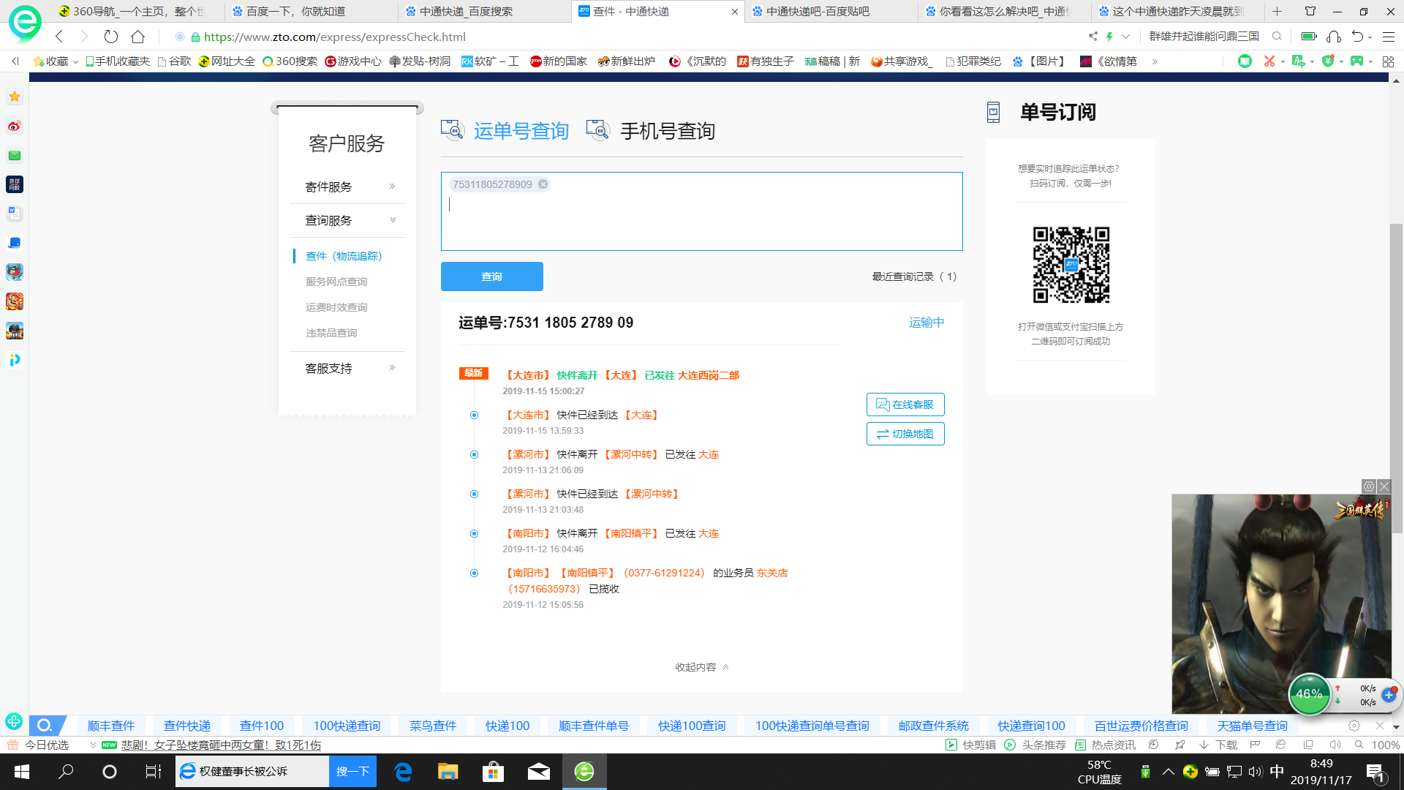This screenshot has height=790, width=1404.
Task: Click 切换地图 switch map button
Action: 905,434
